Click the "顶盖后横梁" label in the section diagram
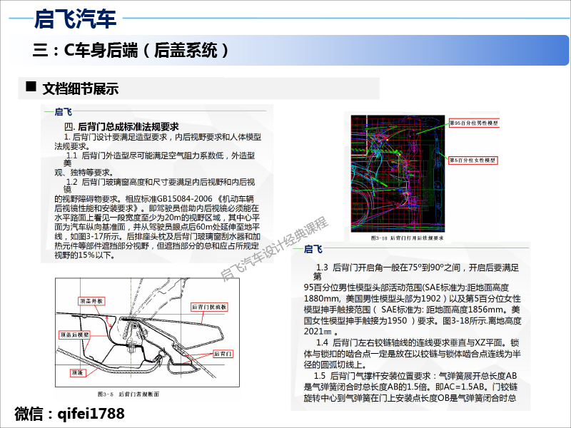The width and height of the screenshot is (571, 428). pos(75,335)
